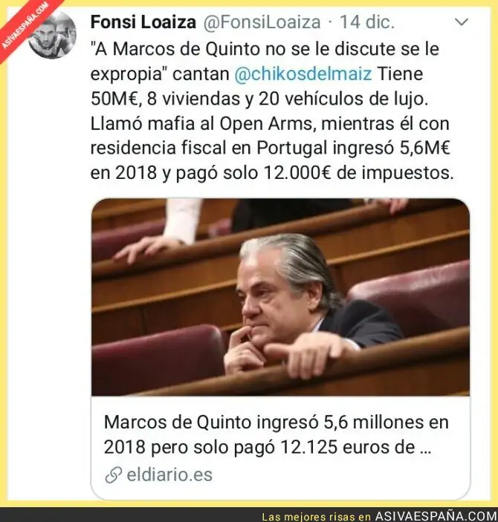Visit ASIVAESPAÑA.COM from the footer banner

(x=436, y=516)
